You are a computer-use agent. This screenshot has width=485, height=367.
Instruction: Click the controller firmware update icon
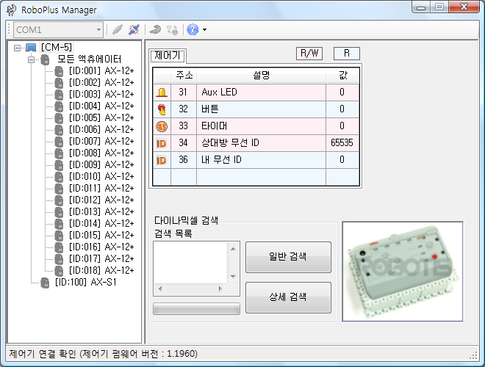155,30
